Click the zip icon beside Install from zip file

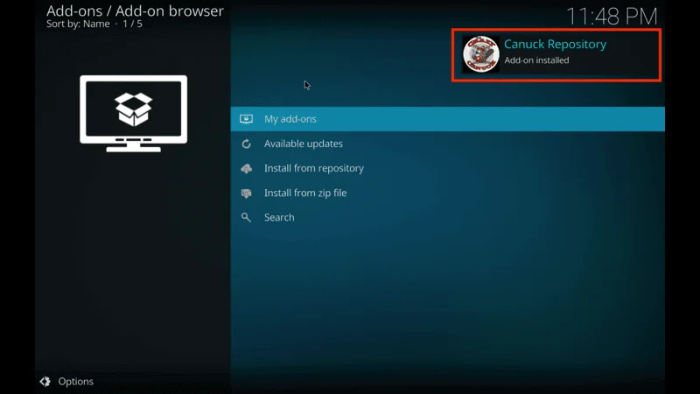click(246, 193)
